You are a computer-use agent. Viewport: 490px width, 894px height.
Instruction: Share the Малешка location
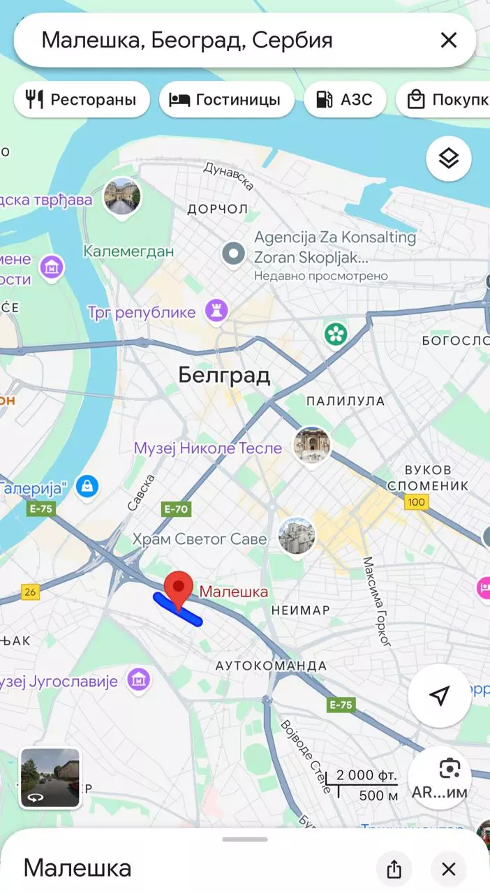click(394, 869)
